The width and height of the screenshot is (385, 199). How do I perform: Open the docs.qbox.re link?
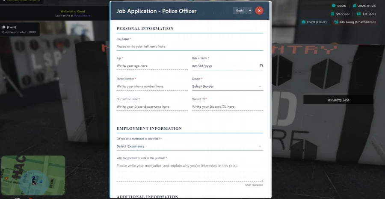(82, 15)
